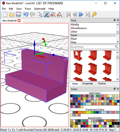Screen dimensions: 120x132
Task: Open the File menu
Action: [x=4, y=9]
